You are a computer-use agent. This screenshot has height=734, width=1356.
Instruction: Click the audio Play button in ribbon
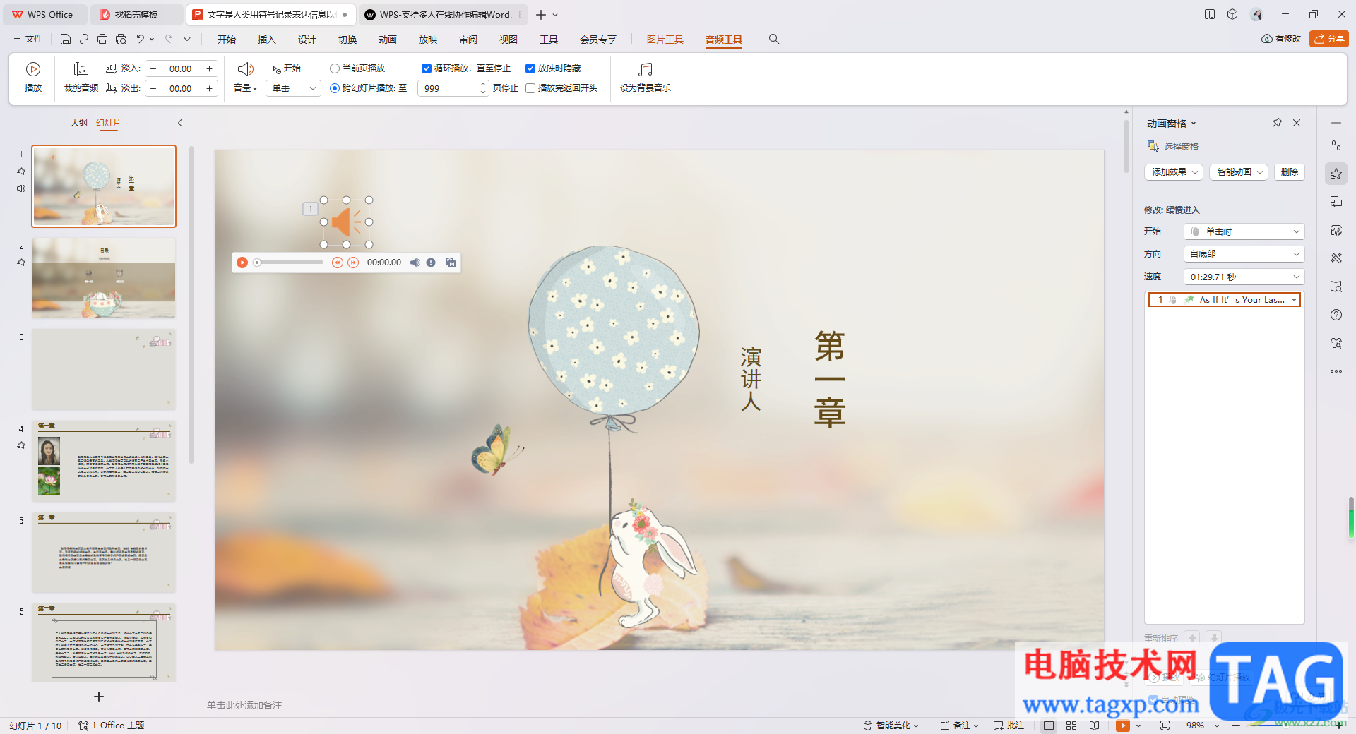(33, 77)
